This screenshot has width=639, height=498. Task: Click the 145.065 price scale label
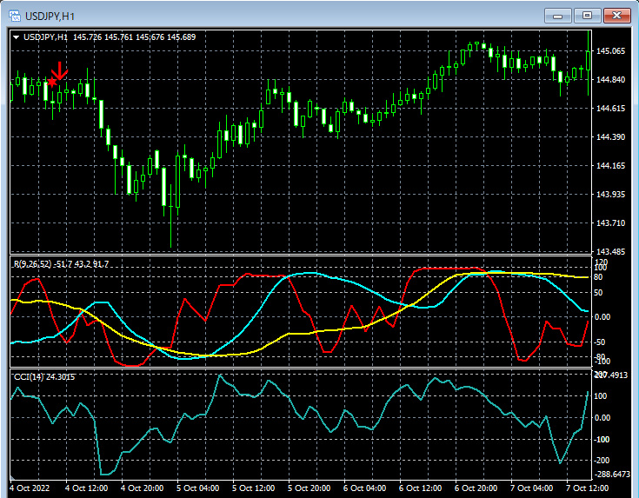(x=610, y=51)
